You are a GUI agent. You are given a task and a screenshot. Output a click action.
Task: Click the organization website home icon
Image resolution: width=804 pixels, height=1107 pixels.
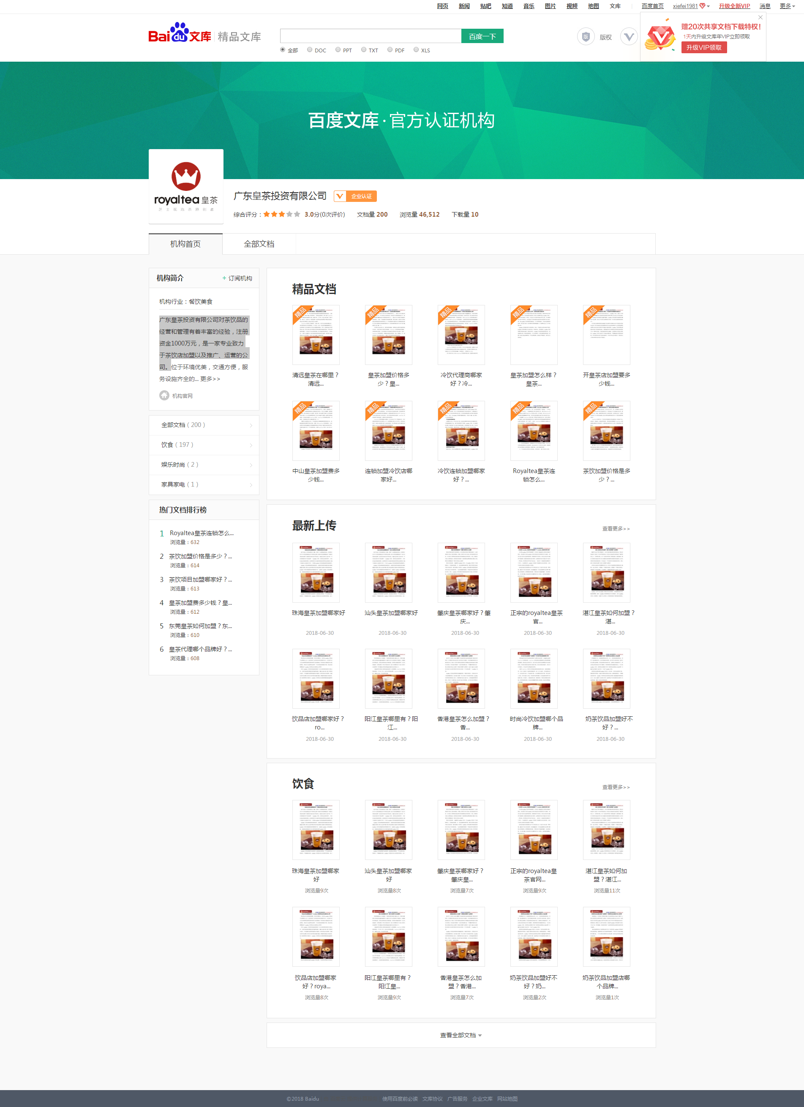point(164,395)
